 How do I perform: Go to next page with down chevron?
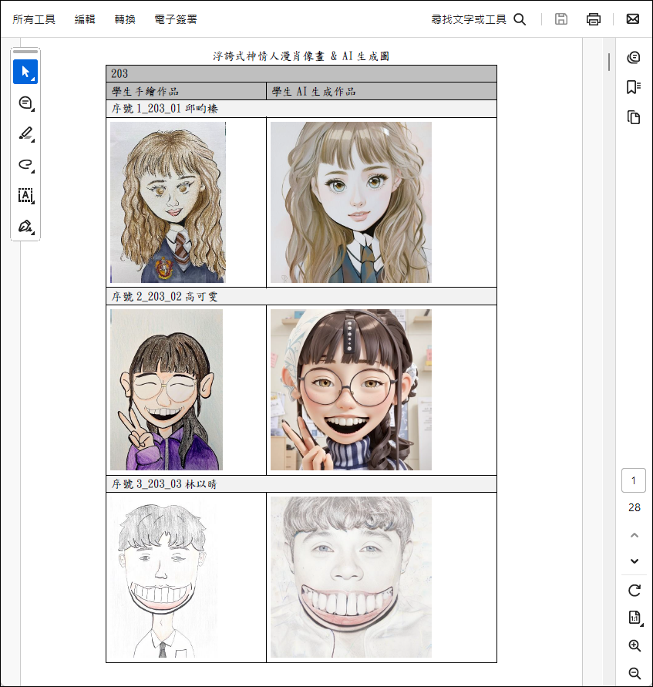634,561
